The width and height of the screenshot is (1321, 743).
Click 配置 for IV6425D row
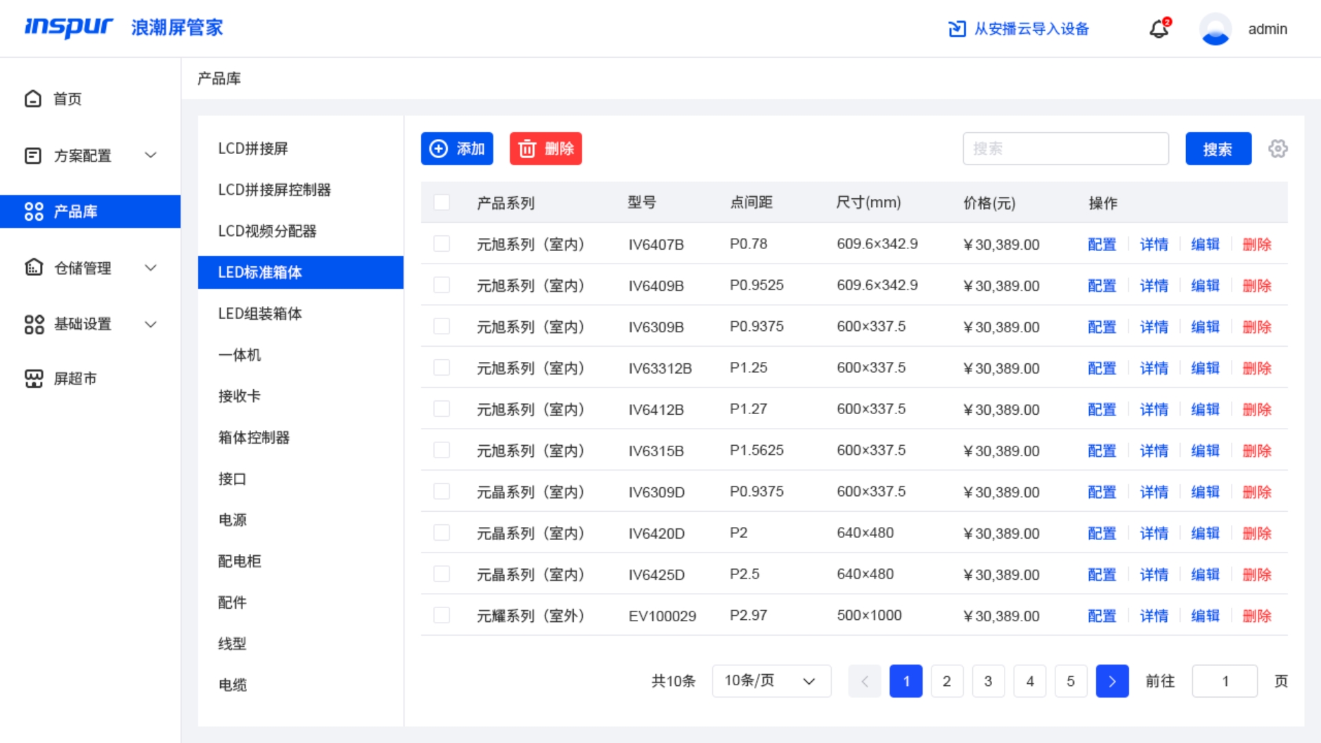point(1102,574)
